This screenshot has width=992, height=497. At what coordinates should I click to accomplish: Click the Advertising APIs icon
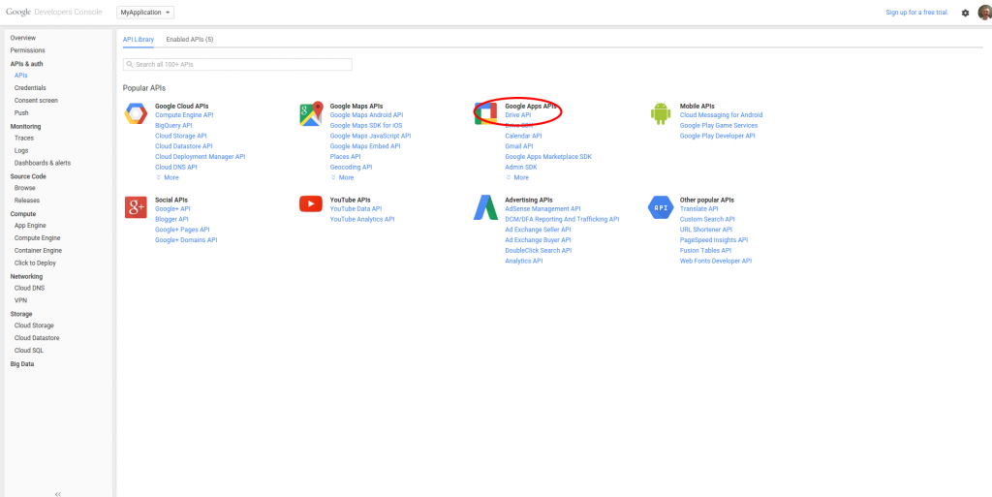tap(485, 206)
